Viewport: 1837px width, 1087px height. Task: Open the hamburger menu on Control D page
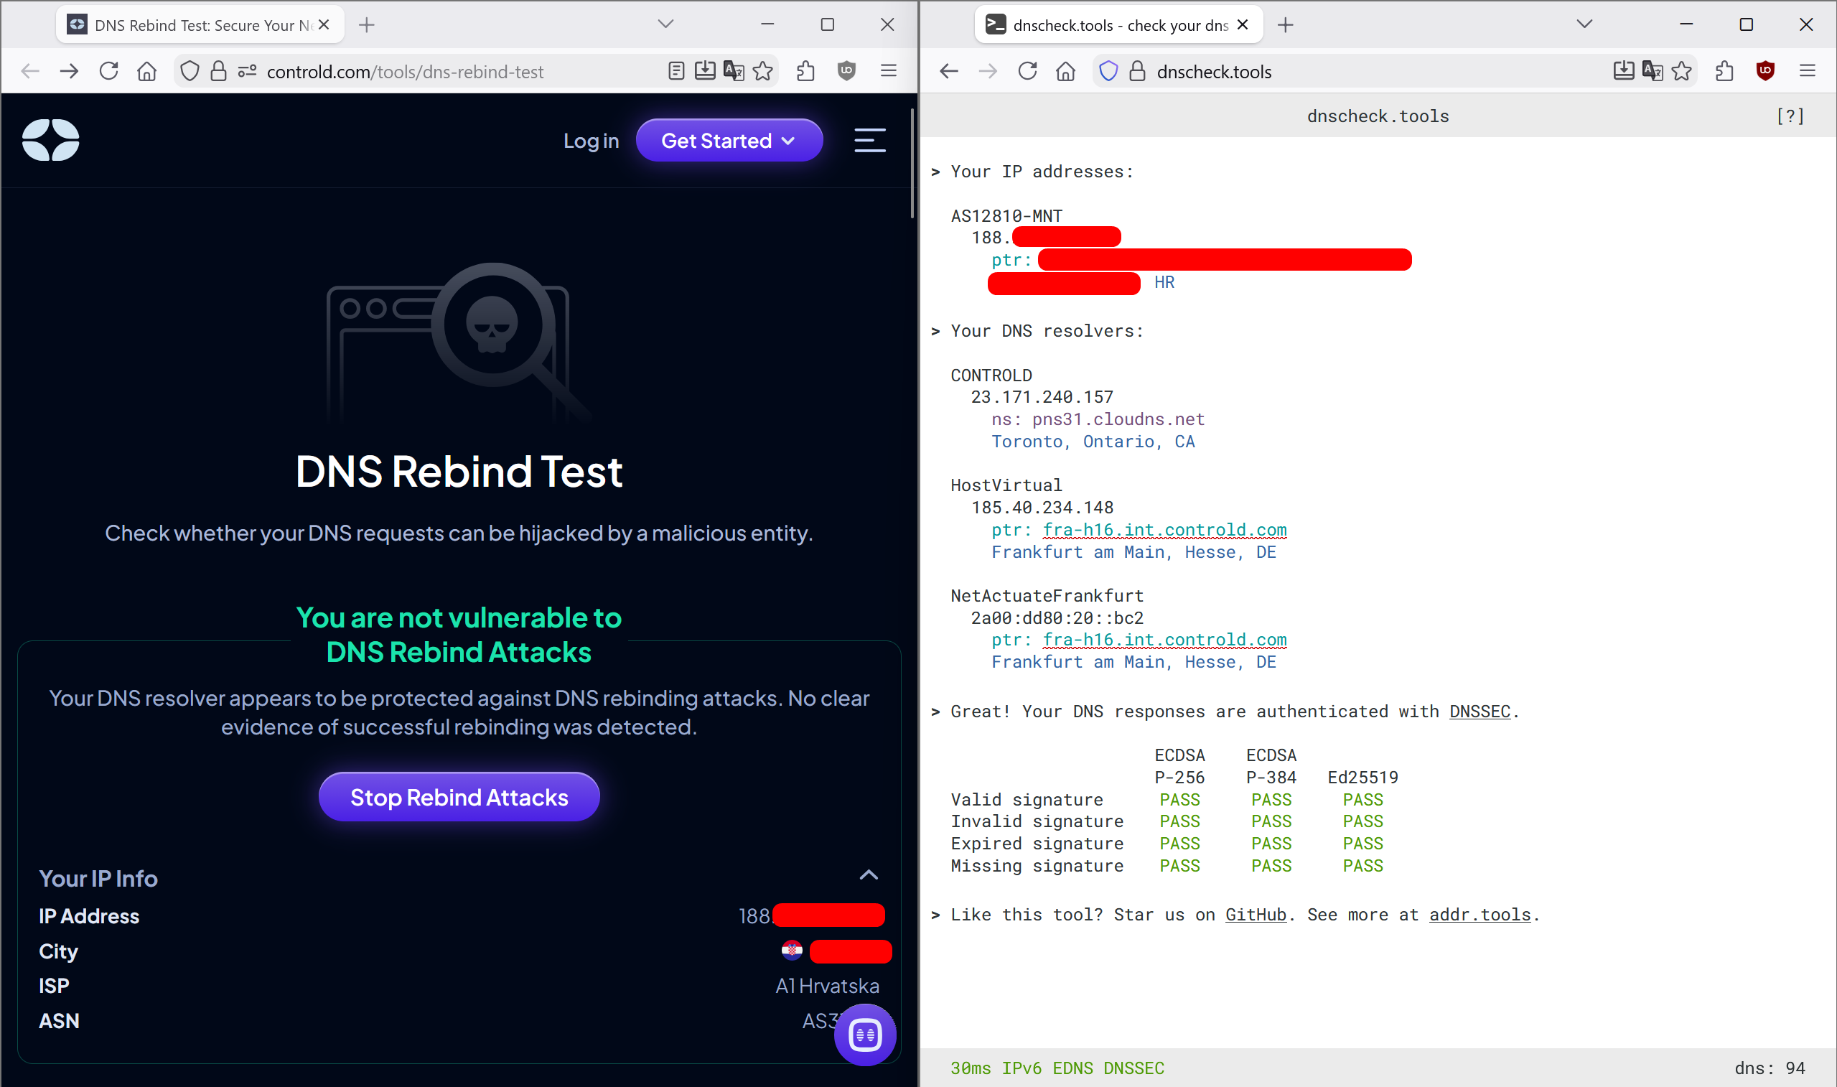(869, 140)
